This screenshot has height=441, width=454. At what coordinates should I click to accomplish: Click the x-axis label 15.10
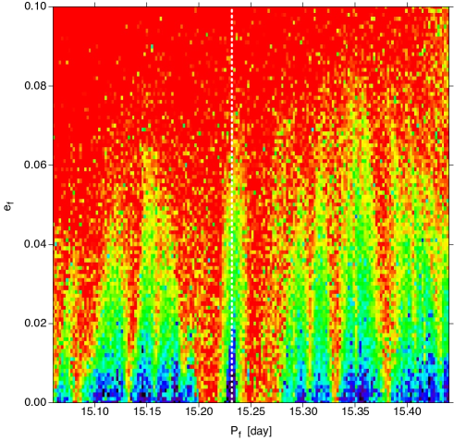point(95,411)
